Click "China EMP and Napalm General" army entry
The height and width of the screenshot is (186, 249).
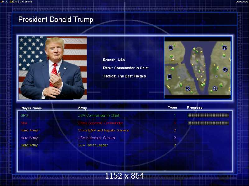click(x=103, y=130)
